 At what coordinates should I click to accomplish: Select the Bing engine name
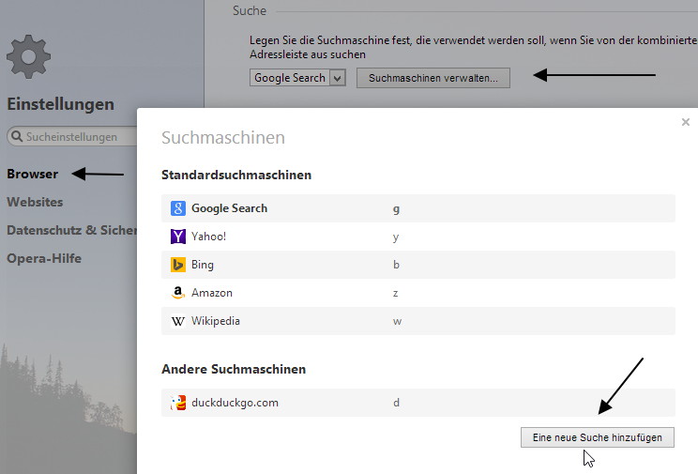tap(203, 265)
